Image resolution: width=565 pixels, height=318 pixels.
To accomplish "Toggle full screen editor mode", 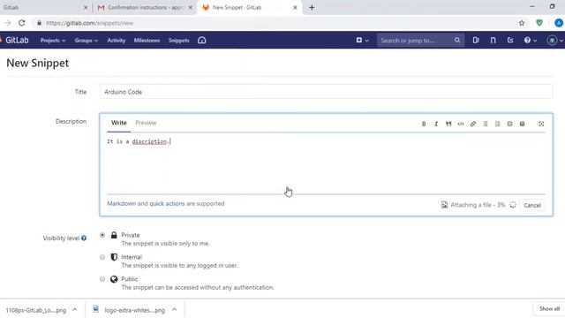I will tap(541, 124).
